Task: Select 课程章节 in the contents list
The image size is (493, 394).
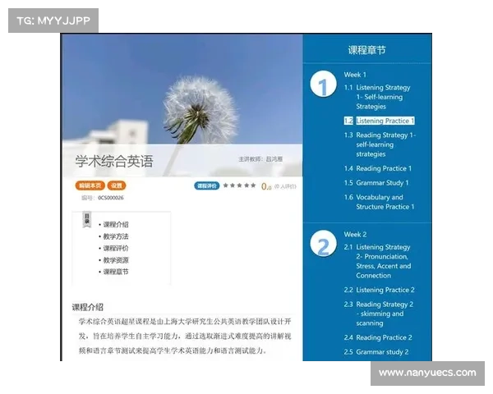Action: click(x=115, y=272)
